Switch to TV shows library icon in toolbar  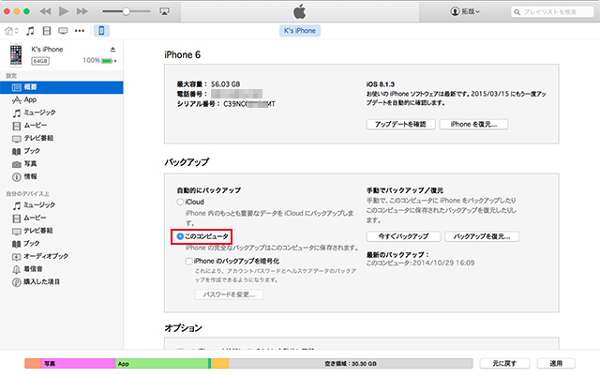click(x=63, y=31)
